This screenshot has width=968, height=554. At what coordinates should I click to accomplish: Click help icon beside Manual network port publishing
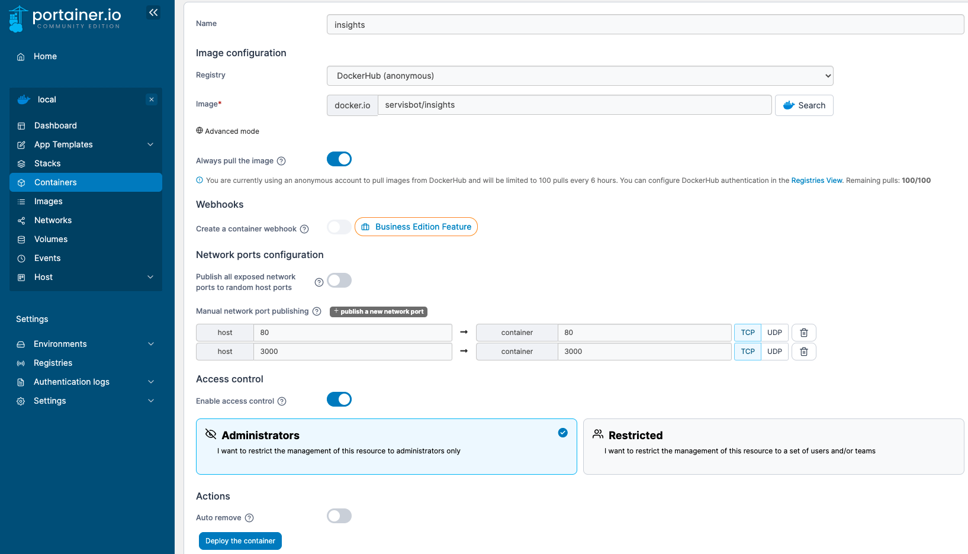tap(317, 311)
